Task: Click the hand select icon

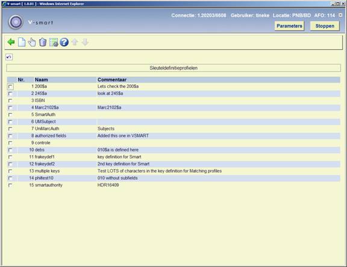Action: 32,42
